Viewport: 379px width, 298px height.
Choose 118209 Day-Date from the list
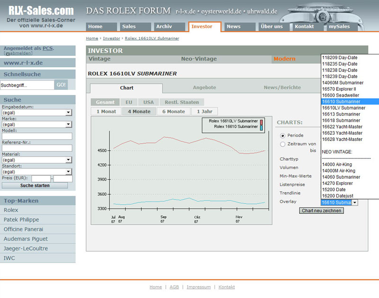tap(340, 58)
